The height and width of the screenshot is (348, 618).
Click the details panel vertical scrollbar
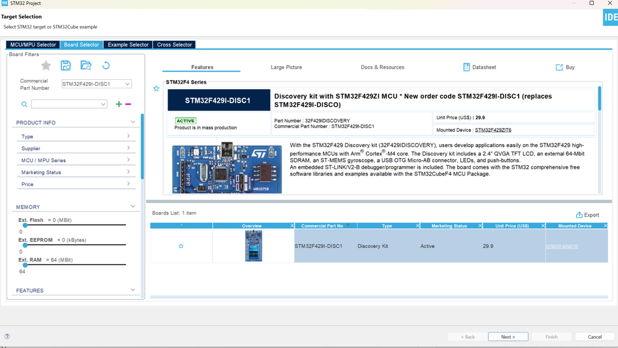599,98
